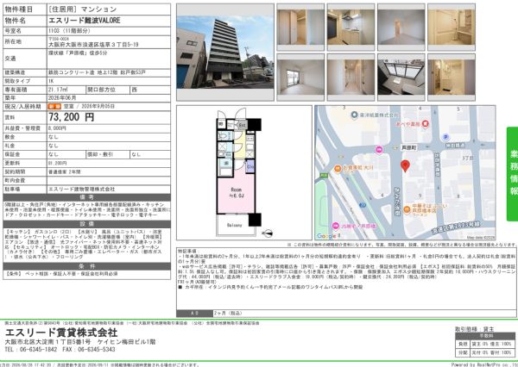Image resolution: width=518 pixels, height=367 pixels.
Task: Click the 芦原町 station label on map
Action: click(409, 148)
